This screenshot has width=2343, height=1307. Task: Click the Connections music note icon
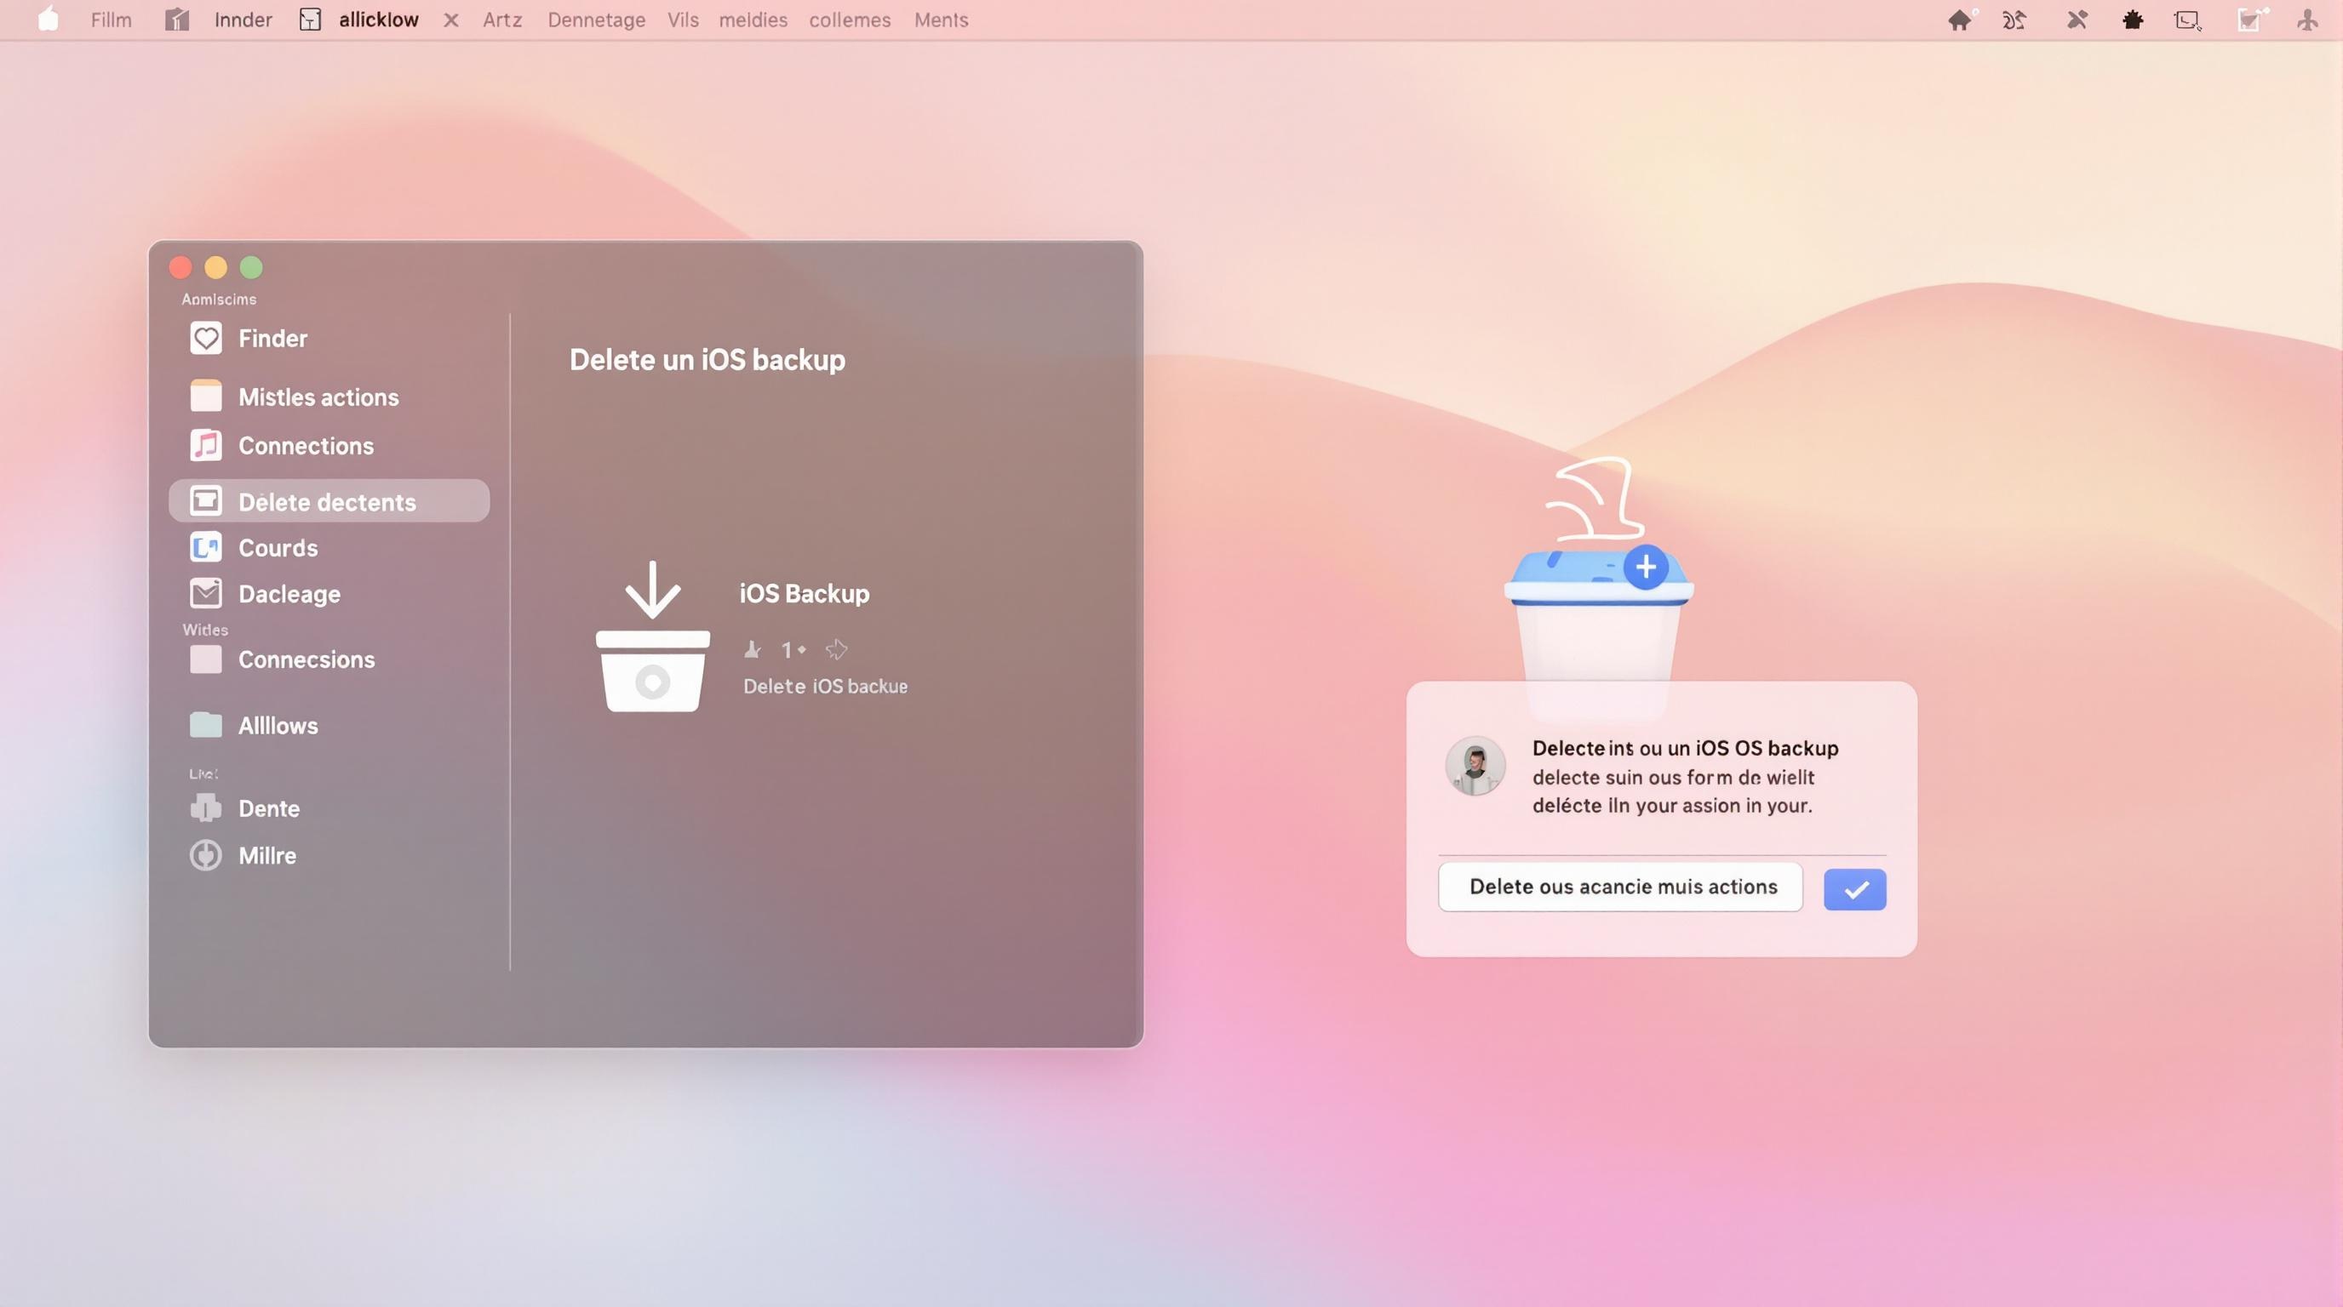point(205,445)
